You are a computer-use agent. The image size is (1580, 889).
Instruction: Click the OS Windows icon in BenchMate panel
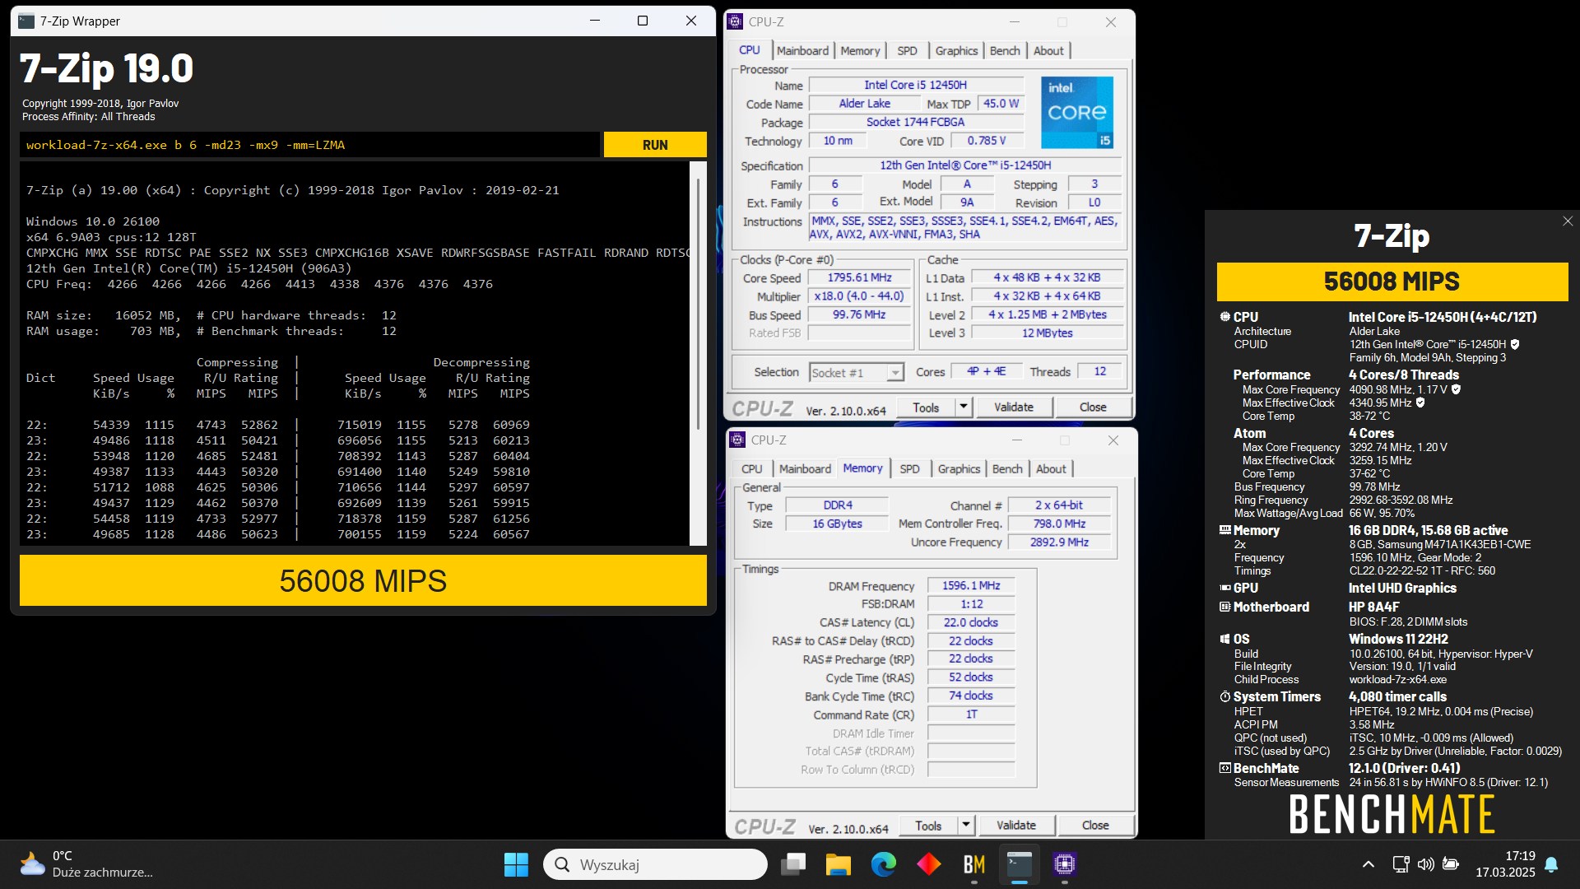pyautogui.click(x=1224, y=640)
